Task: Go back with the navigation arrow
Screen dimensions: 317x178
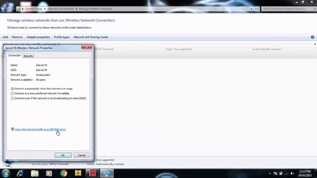Action: pyautogui.click(x=3, y=9)
